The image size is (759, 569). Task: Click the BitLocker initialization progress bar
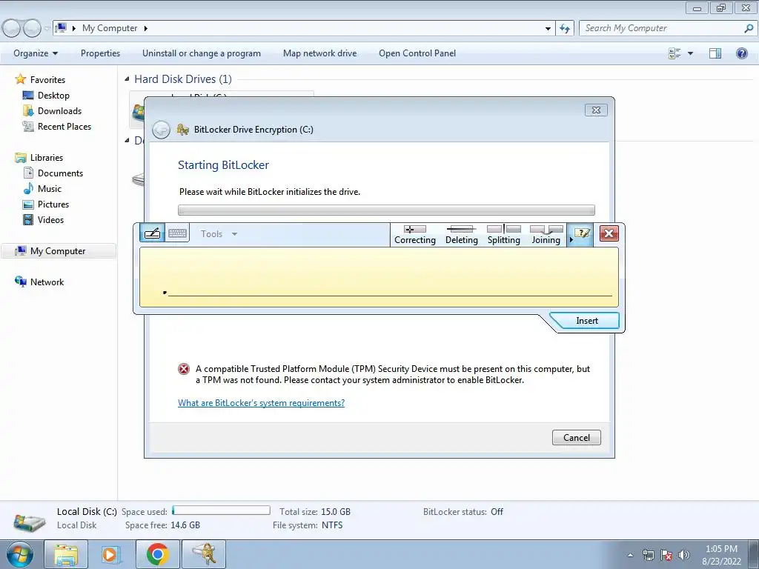coord(386,210)
